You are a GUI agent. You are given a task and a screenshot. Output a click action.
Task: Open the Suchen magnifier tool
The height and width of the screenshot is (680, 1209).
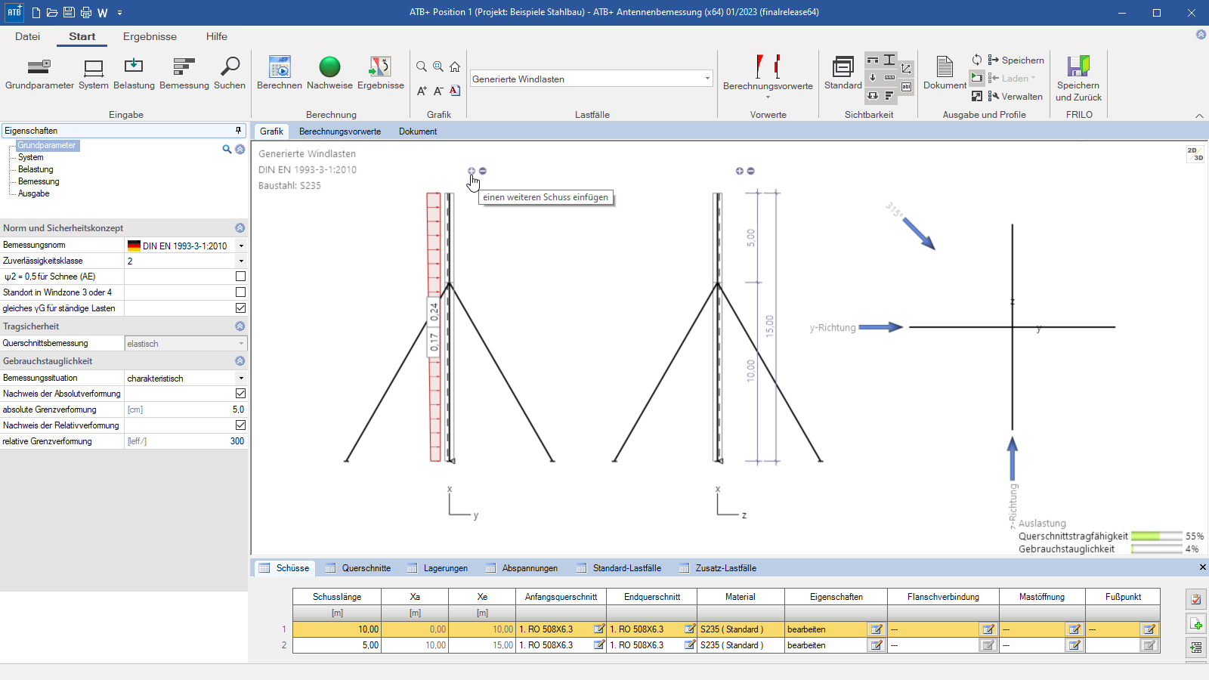point(230,67)
